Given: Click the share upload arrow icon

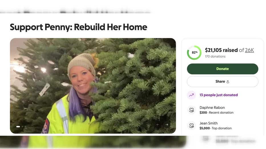Looking at the screenshot, I should click(228, 82).
